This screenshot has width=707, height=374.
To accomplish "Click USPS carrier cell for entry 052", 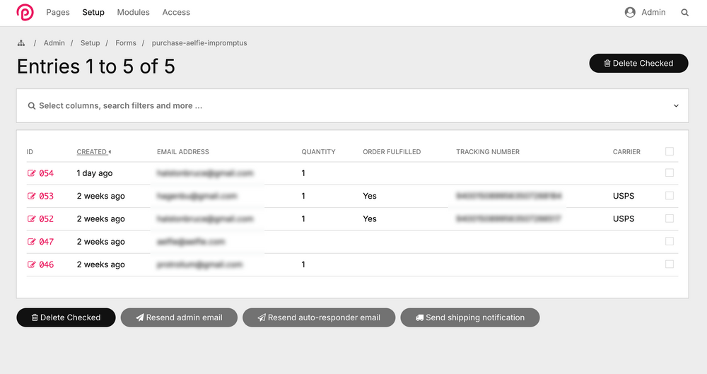I will click(624, 218).
